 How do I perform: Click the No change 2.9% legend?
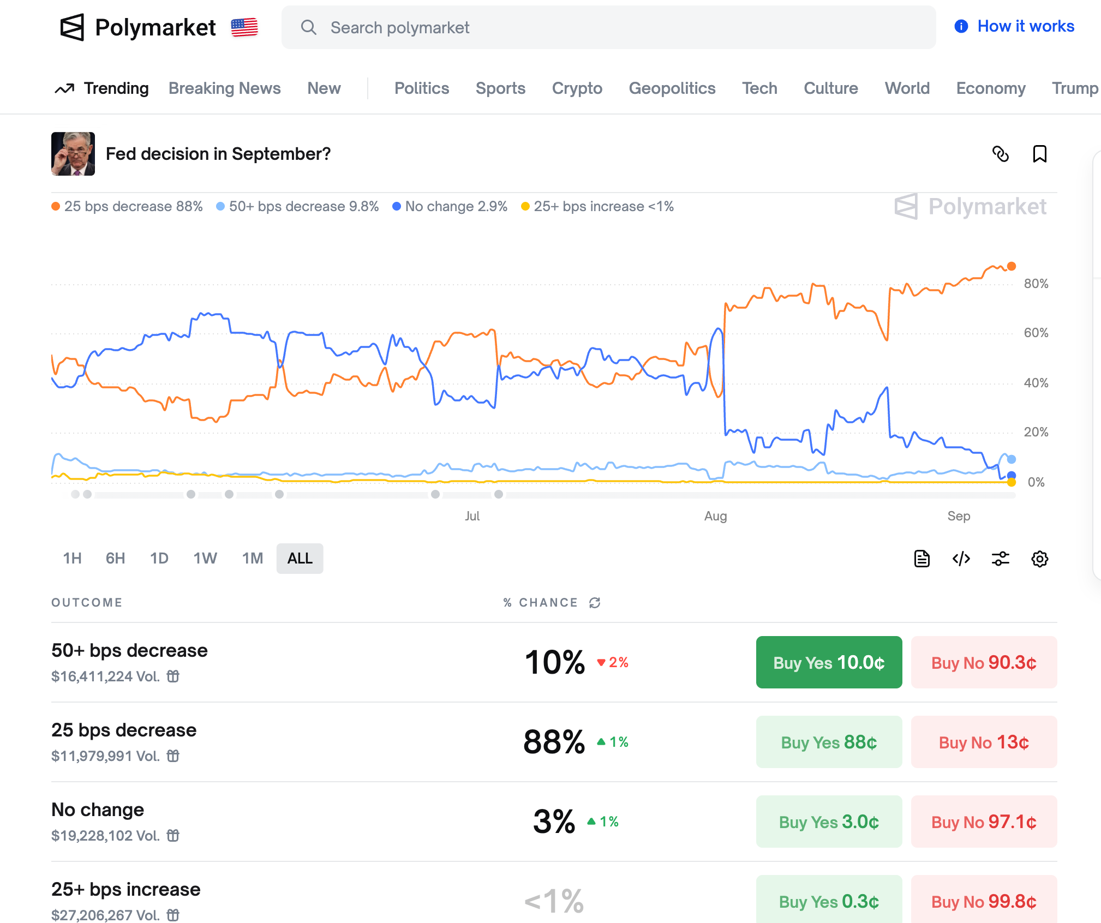(450, 206)
